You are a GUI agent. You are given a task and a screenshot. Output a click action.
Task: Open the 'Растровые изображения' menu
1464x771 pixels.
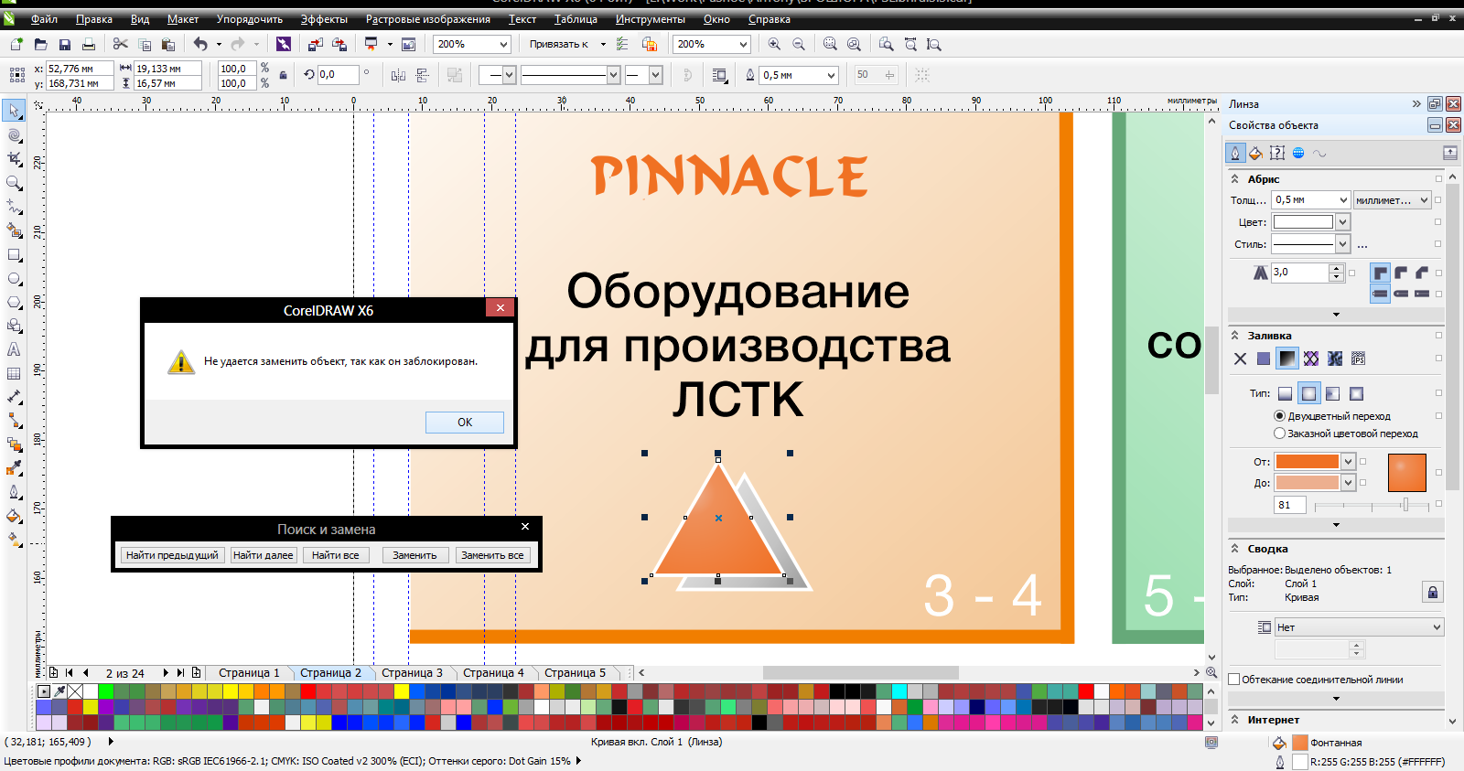click(428, 19)
